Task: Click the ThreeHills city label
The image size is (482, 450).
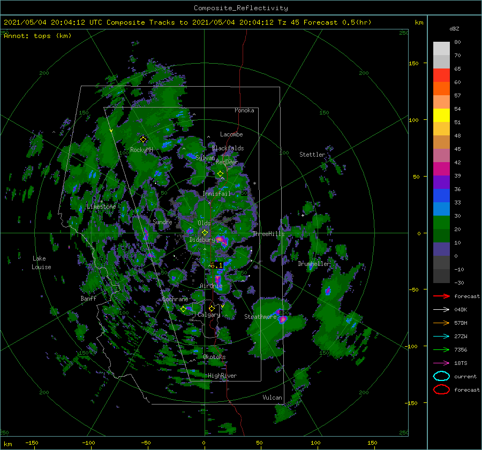Action: [x=269, y=234]
